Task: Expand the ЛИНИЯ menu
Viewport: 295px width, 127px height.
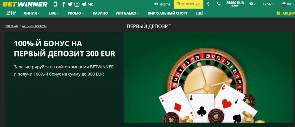Action: 32,13
